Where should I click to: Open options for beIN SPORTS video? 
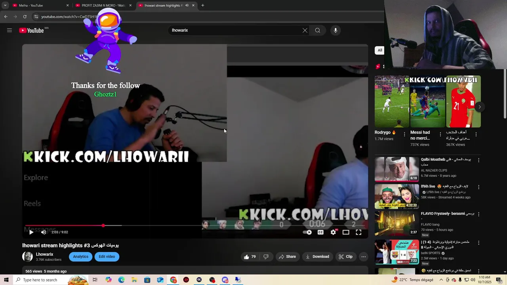click(x=478, y=243)
